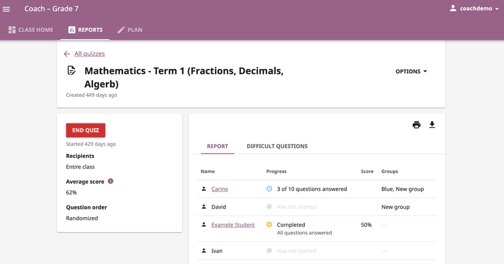
Task: Open the Reports section
Action: 85,30
